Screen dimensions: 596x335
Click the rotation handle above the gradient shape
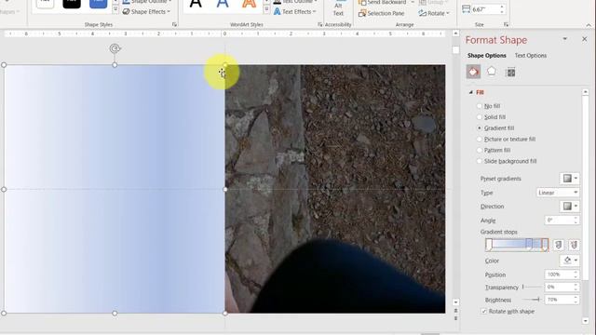point(115,48)
